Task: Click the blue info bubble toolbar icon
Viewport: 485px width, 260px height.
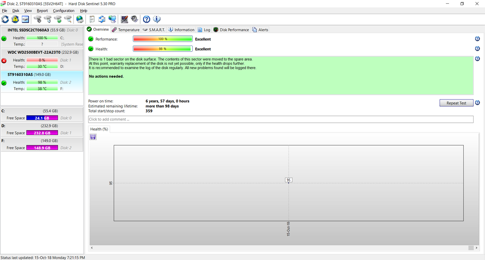Action: (x=157, y=19)
